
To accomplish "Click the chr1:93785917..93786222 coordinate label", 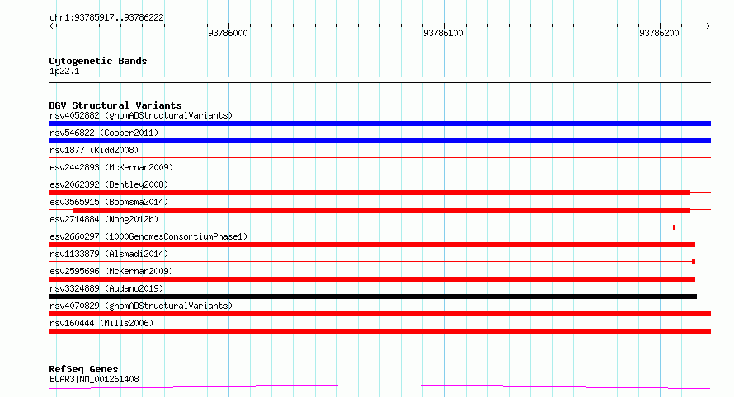I will tap(106, 17).
